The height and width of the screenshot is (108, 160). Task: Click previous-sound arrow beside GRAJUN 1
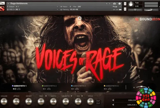point(113,105)
